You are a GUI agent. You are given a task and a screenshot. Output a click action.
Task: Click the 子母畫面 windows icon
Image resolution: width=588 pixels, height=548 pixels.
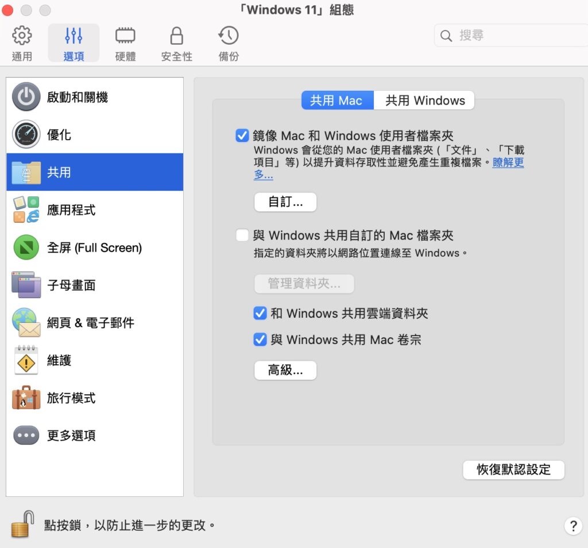(x=26, y=285)
